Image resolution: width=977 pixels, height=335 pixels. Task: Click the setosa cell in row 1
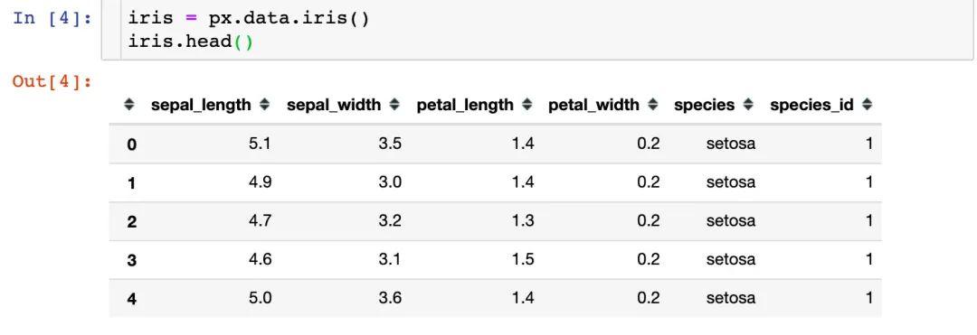click(730, 182)
